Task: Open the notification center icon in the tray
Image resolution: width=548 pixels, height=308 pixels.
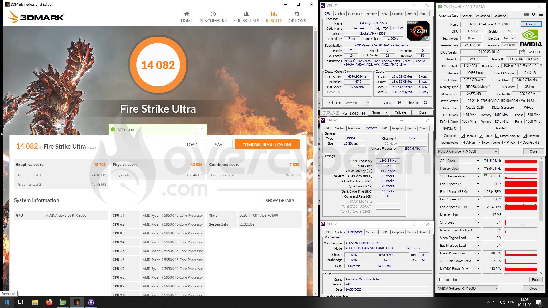Action: point(539,302)
